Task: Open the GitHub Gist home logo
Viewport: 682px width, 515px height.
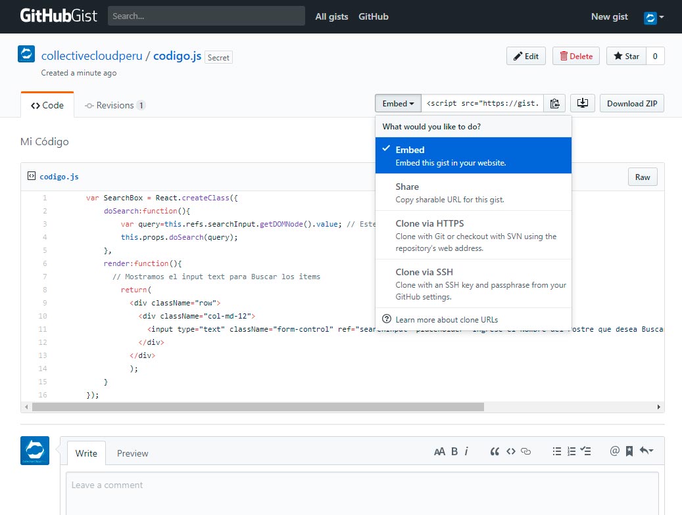Action: (59, 16)
